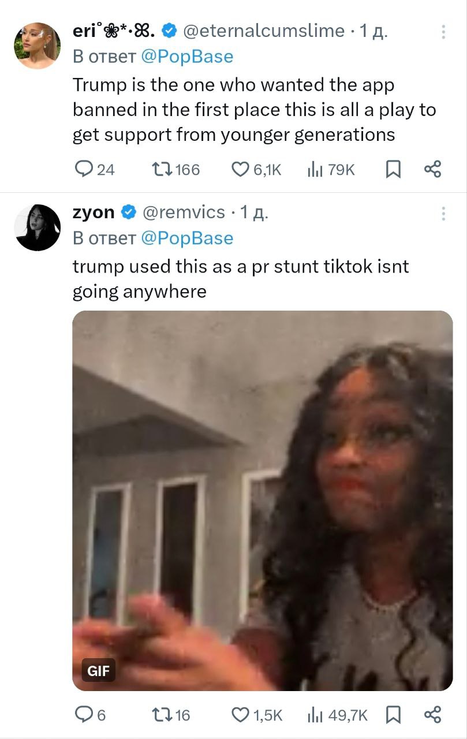Open more options menu on zyon's tweet
467x739 pixels.
point(443,214)
